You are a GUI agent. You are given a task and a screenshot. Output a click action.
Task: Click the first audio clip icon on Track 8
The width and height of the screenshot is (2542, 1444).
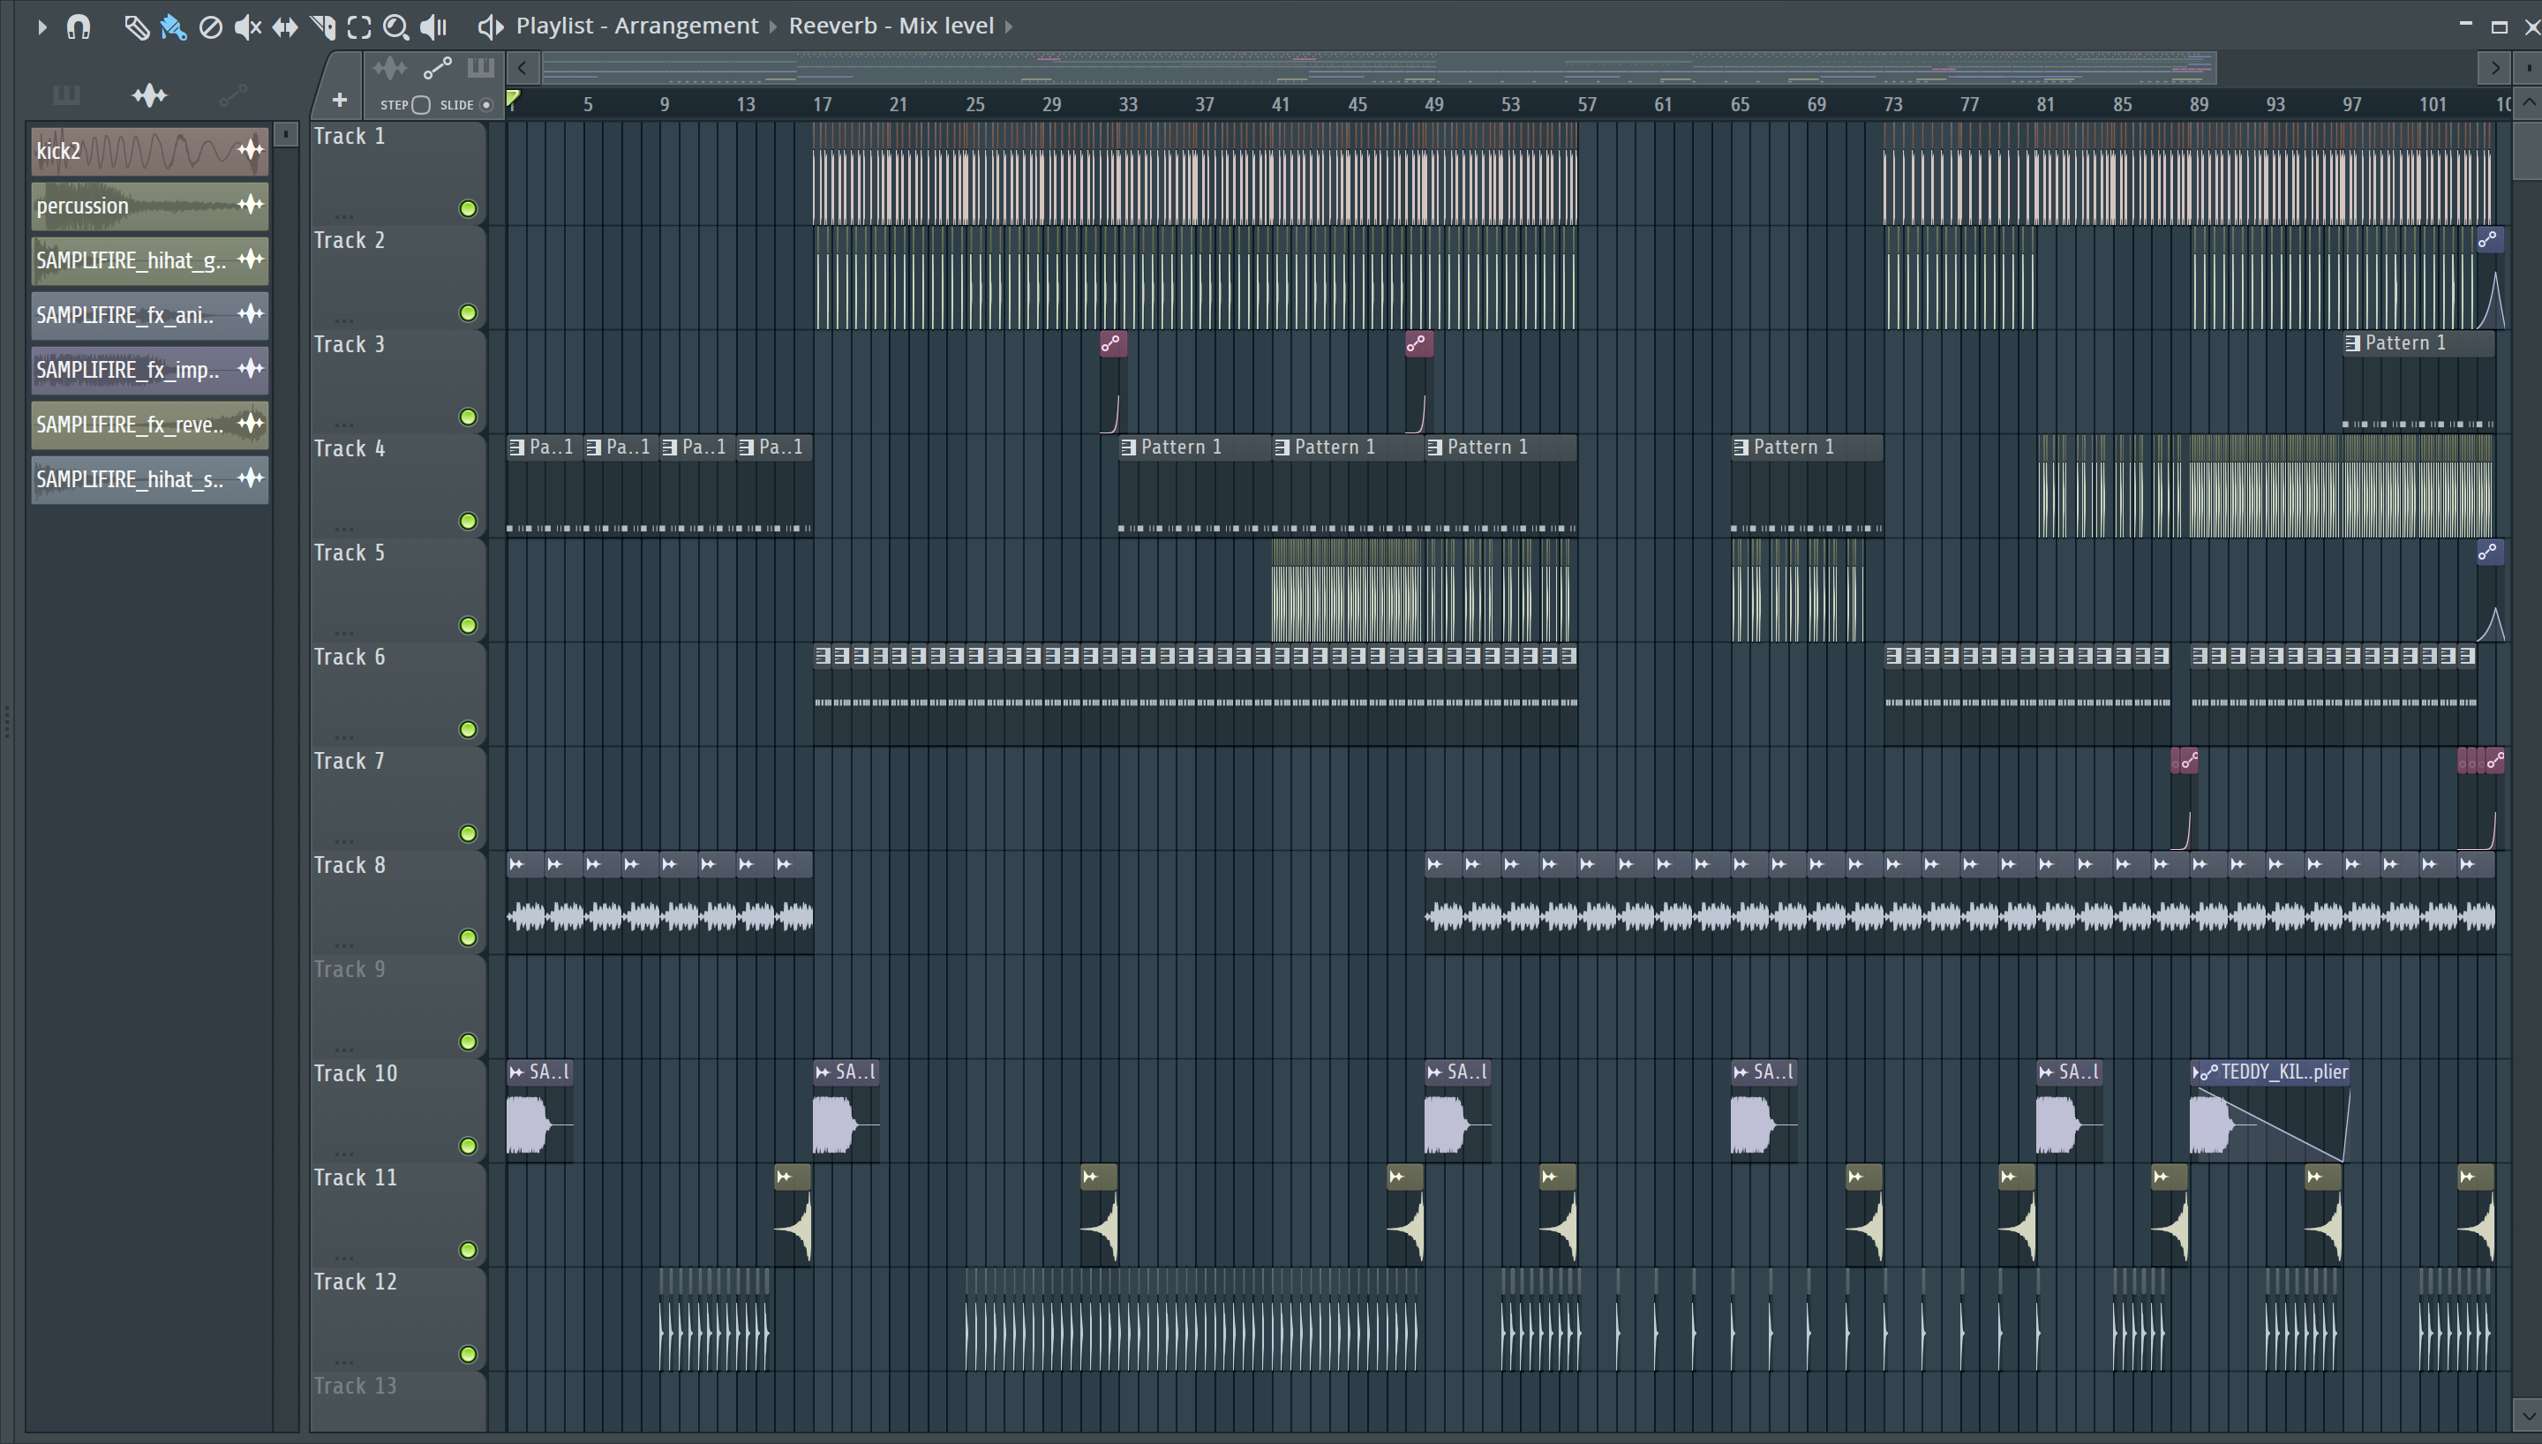[516, 865]
